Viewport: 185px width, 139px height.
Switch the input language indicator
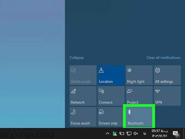[145, 133]
